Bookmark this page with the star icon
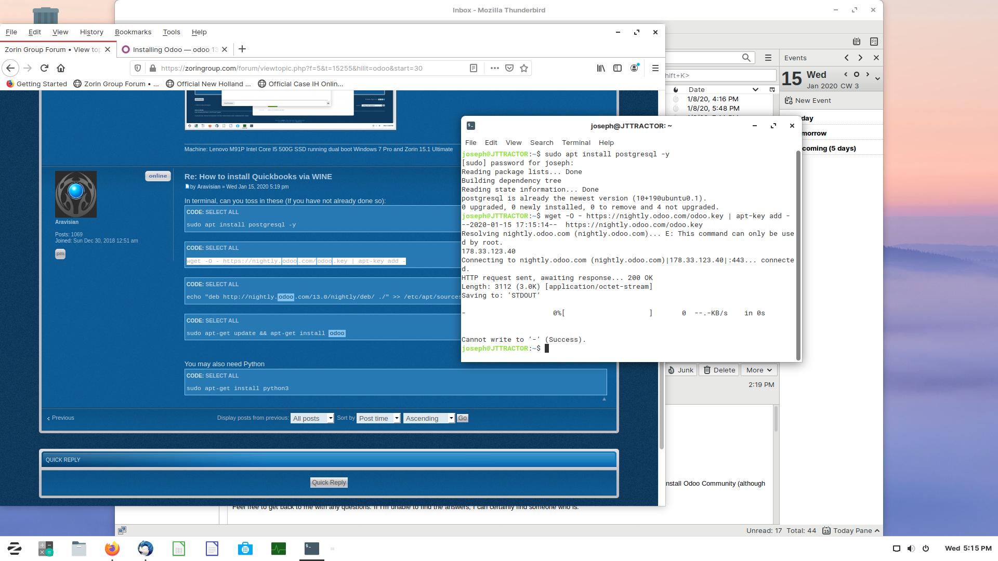 pos(524,68)
